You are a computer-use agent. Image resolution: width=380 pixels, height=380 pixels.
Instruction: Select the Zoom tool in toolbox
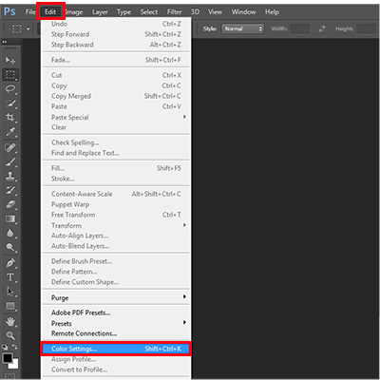coord(10,335)
